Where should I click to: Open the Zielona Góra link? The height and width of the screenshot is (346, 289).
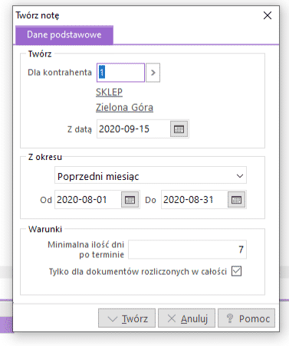(x=124, y=107)
